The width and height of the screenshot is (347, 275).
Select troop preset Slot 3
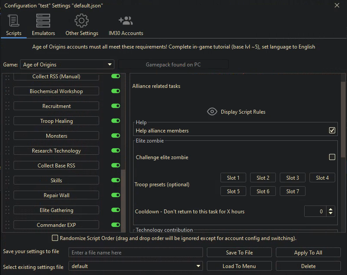tap(292, 178)
